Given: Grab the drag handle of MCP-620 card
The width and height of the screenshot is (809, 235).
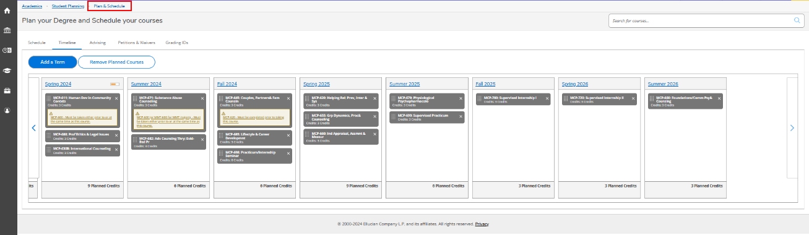Looking at the screenshot, I should pos(307,98).
